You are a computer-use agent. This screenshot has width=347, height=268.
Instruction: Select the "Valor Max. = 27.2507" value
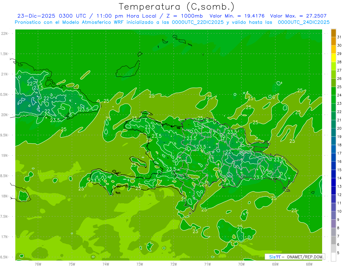[299, 16]
